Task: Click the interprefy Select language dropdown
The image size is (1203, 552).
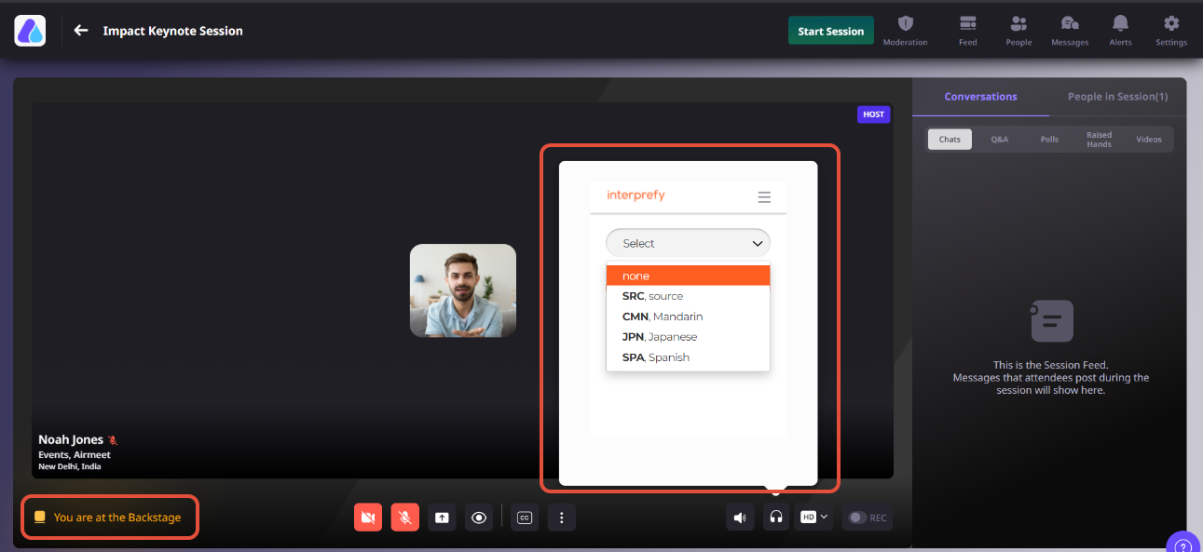Action: click(688, 243)
